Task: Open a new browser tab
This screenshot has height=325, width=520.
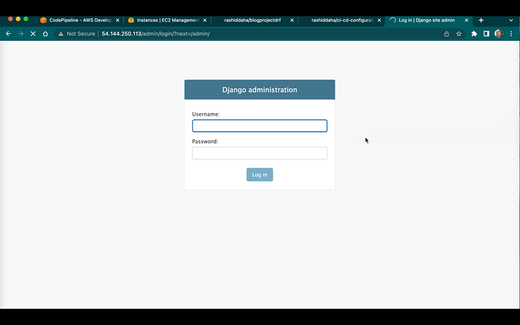Action: (x=481, y=20)
